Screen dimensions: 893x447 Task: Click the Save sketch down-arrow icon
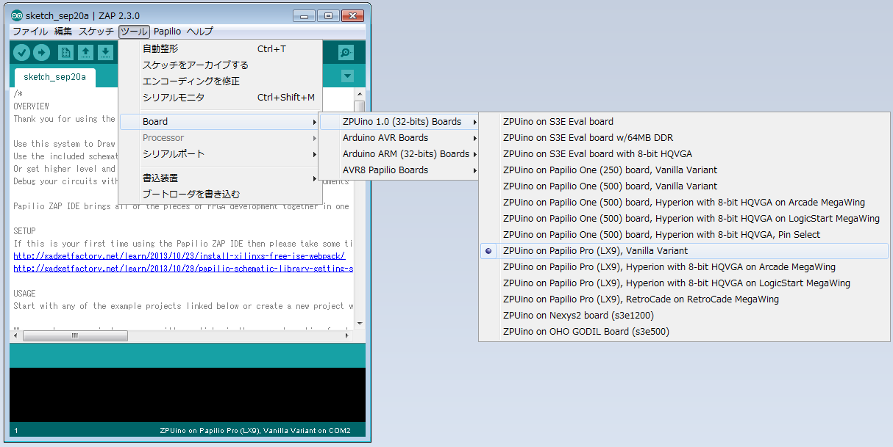coord(106,52)
